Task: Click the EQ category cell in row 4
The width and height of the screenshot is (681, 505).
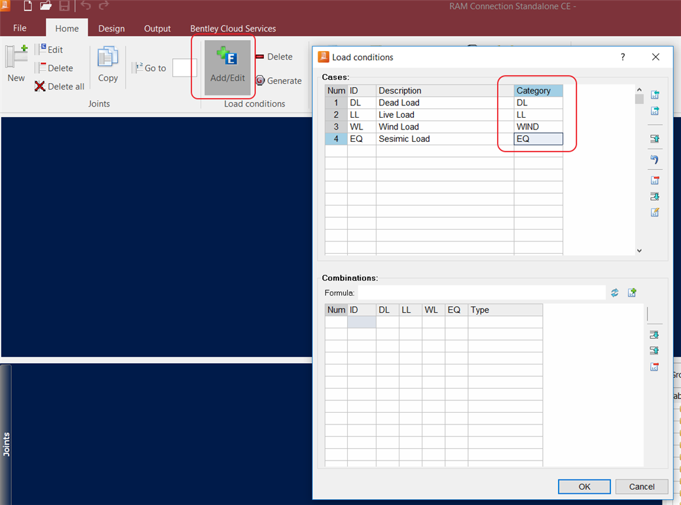Action: pos(538,139)
